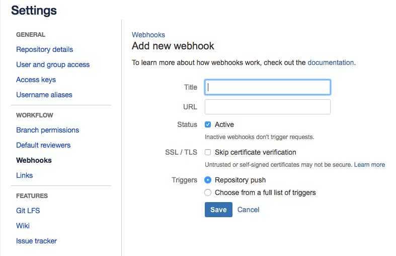396x256 pixels.
Task: Select the Repository push trigger option
Action: tap(208, 180)
